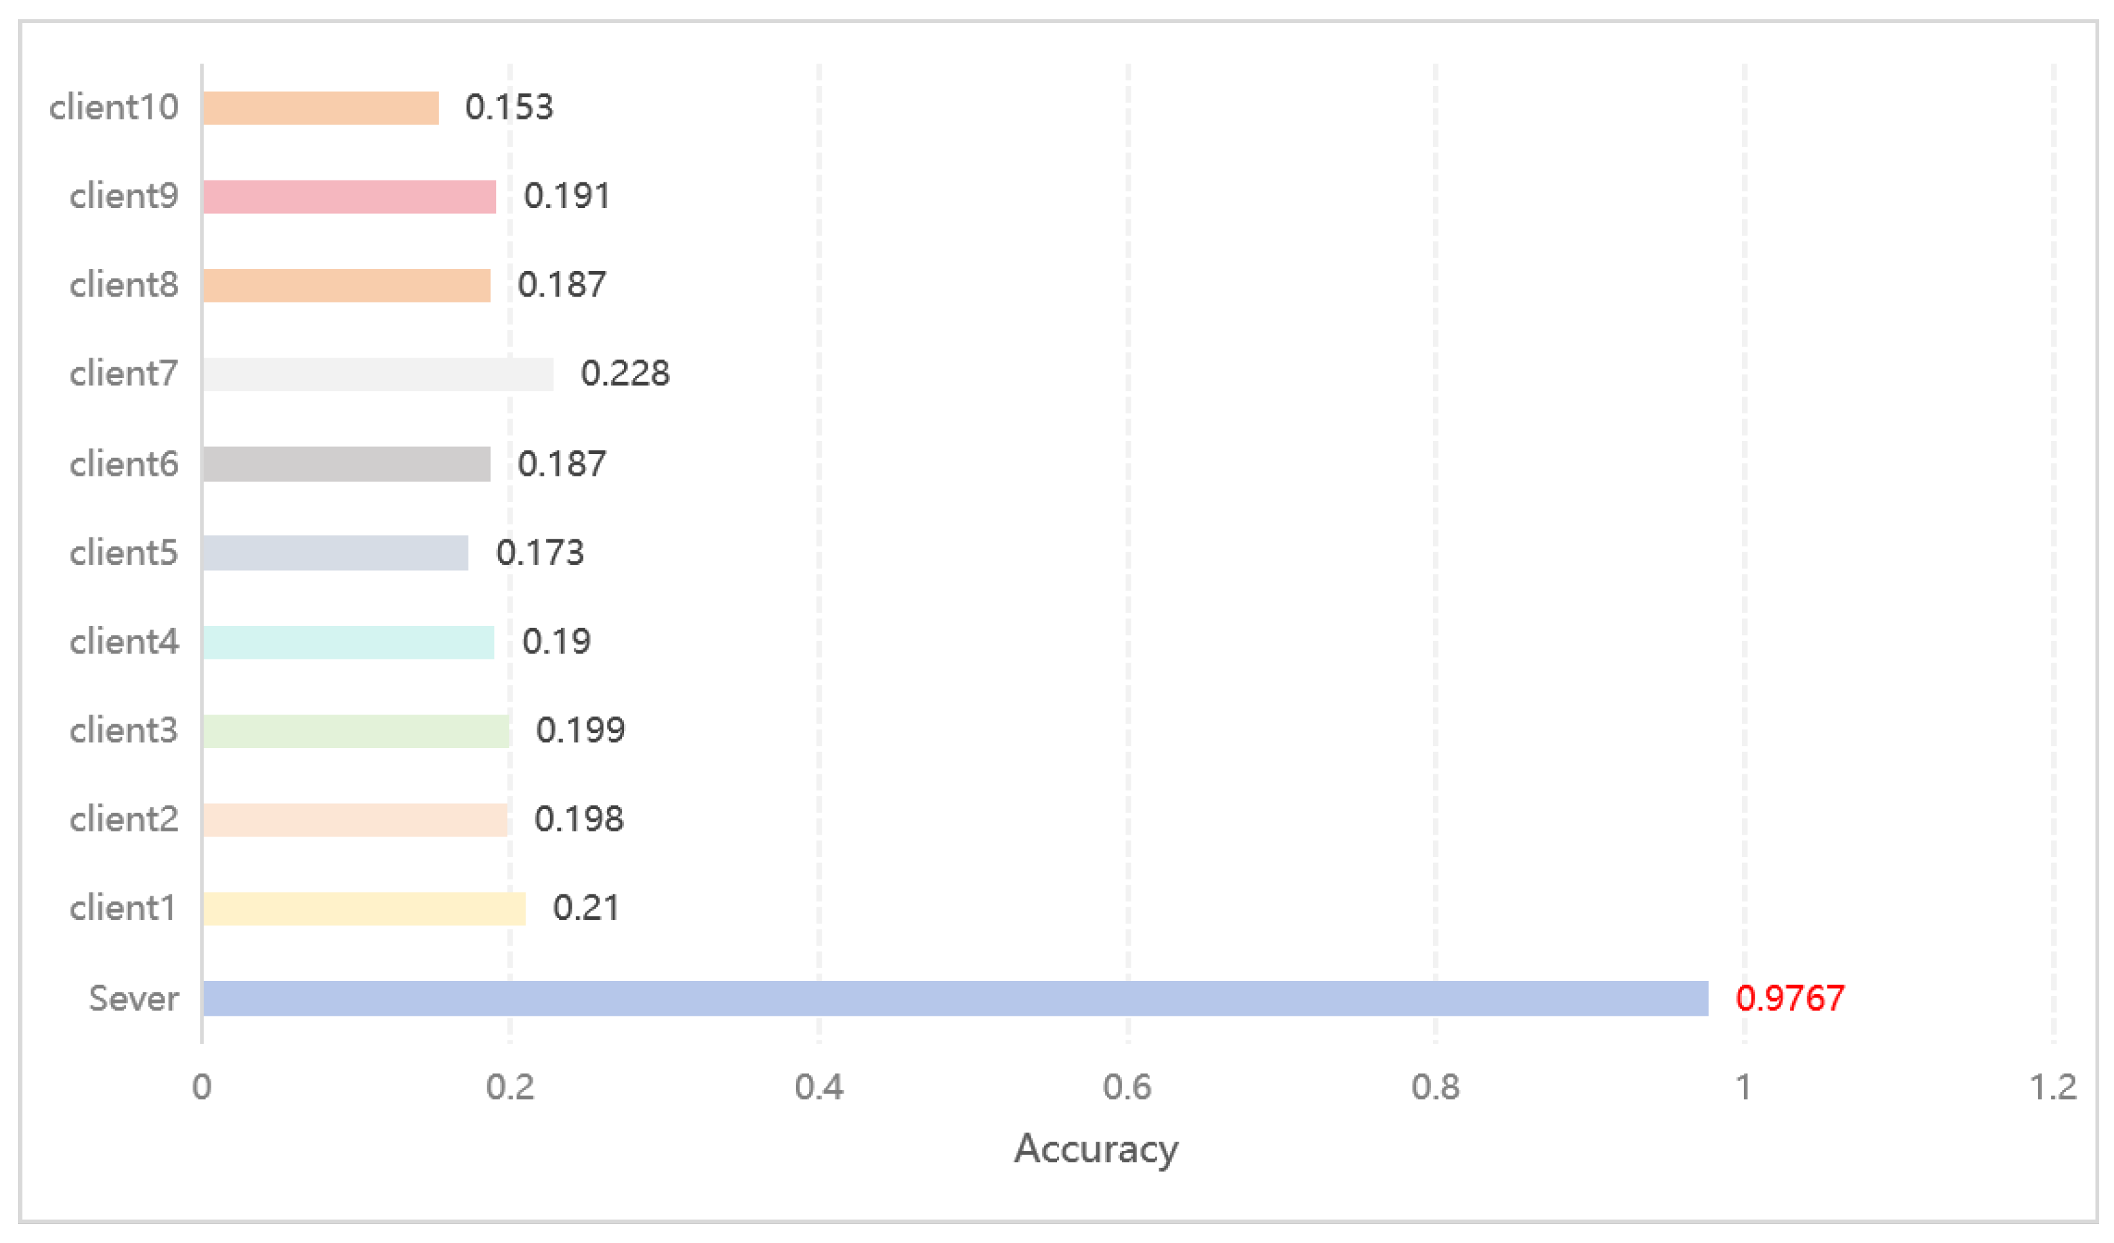This screenshot has width=2114, height=1243.
Task: Click the client2 category label
Action: [x=123, y=820]
